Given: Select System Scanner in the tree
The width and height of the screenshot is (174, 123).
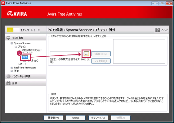Looking at the screenshot, I should click(x=22, y=43).
